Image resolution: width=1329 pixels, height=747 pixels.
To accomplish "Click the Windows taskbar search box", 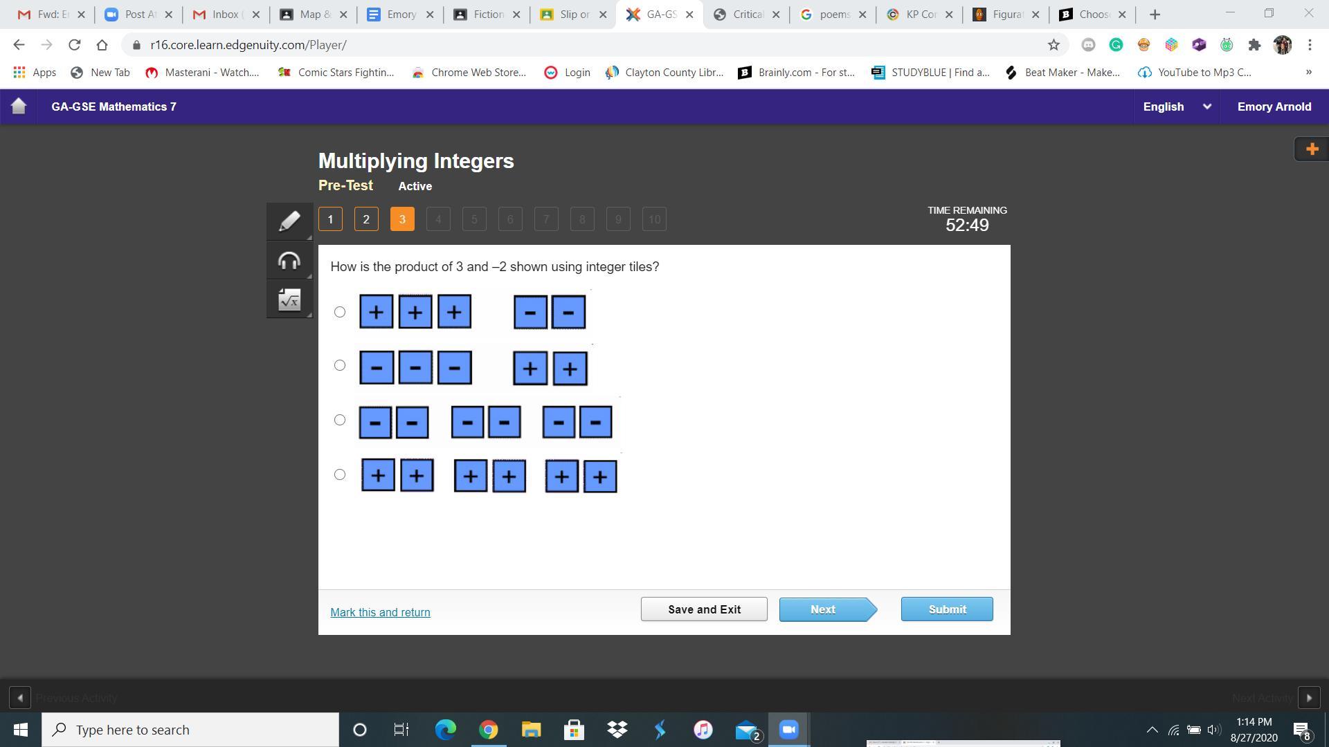I will point(190,730).
